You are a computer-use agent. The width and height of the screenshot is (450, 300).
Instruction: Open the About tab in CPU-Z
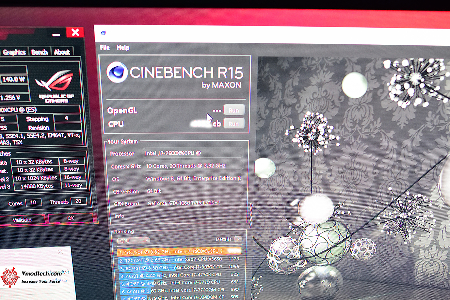point(62,52)
